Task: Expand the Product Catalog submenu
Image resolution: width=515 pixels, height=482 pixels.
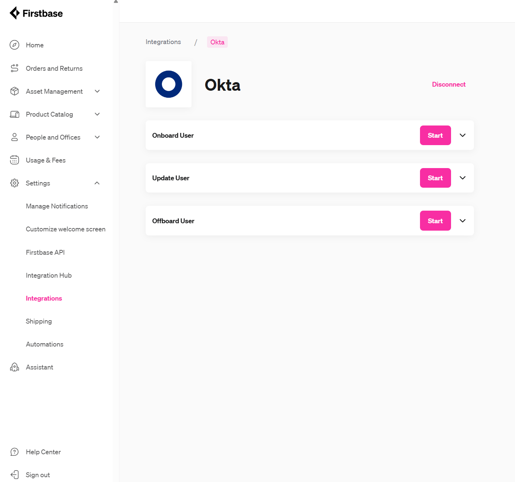Action: [97, 114]
